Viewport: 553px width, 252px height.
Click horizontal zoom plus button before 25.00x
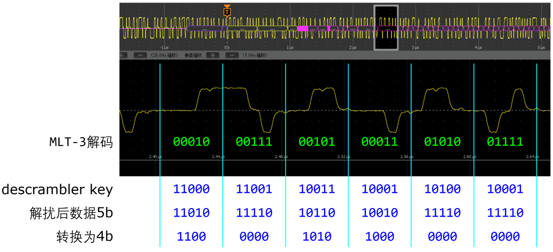[123, 55]
